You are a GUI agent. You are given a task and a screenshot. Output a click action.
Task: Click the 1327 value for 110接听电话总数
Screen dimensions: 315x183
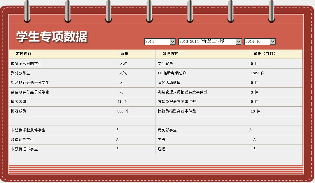[x=255, y=73]
